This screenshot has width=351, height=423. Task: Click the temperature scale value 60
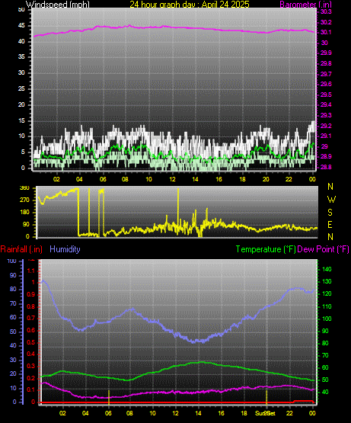325,367
